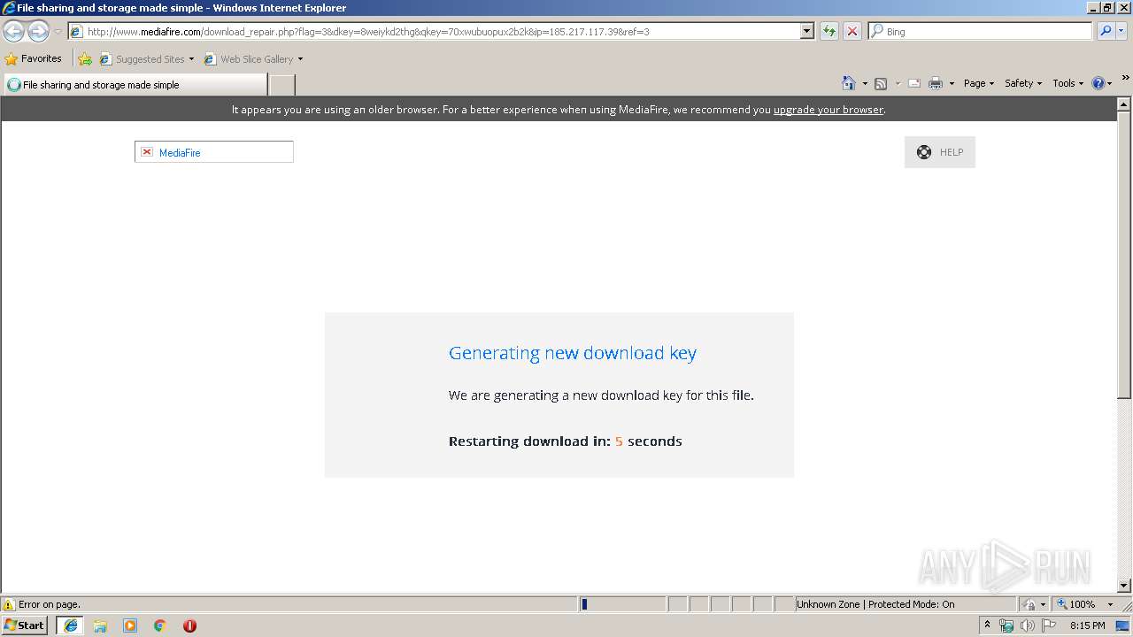Click the upgrade your browser link
This screenshot has height=637, width=1133.
click(828, 110)
